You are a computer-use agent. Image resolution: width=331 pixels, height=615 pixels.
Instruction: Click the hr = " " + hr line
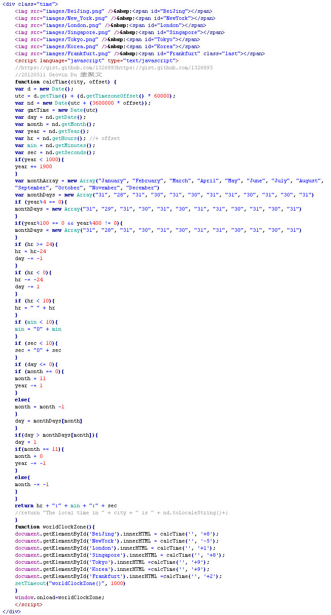[x=35, y=308]
